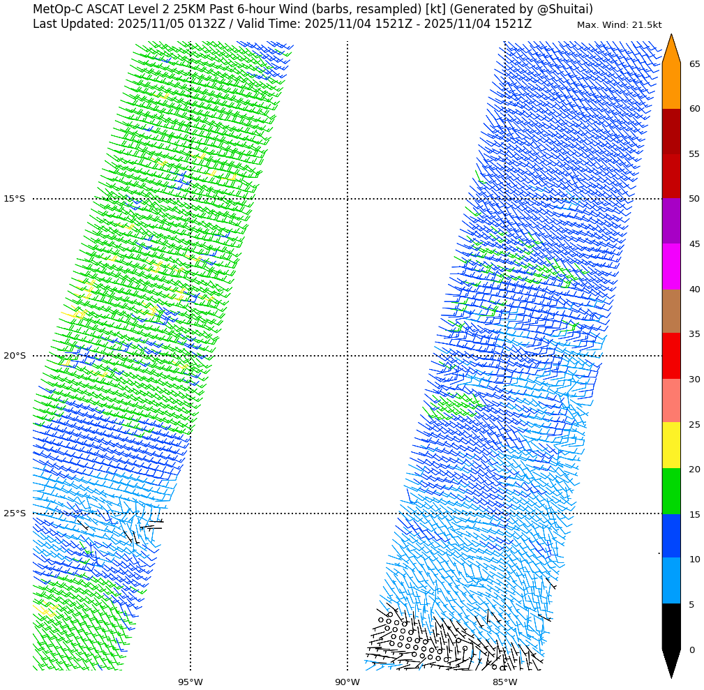Select the purple 45–50 kt colorbar segment
This screenshot has height=690, width=704.
(x=671, y=221)
